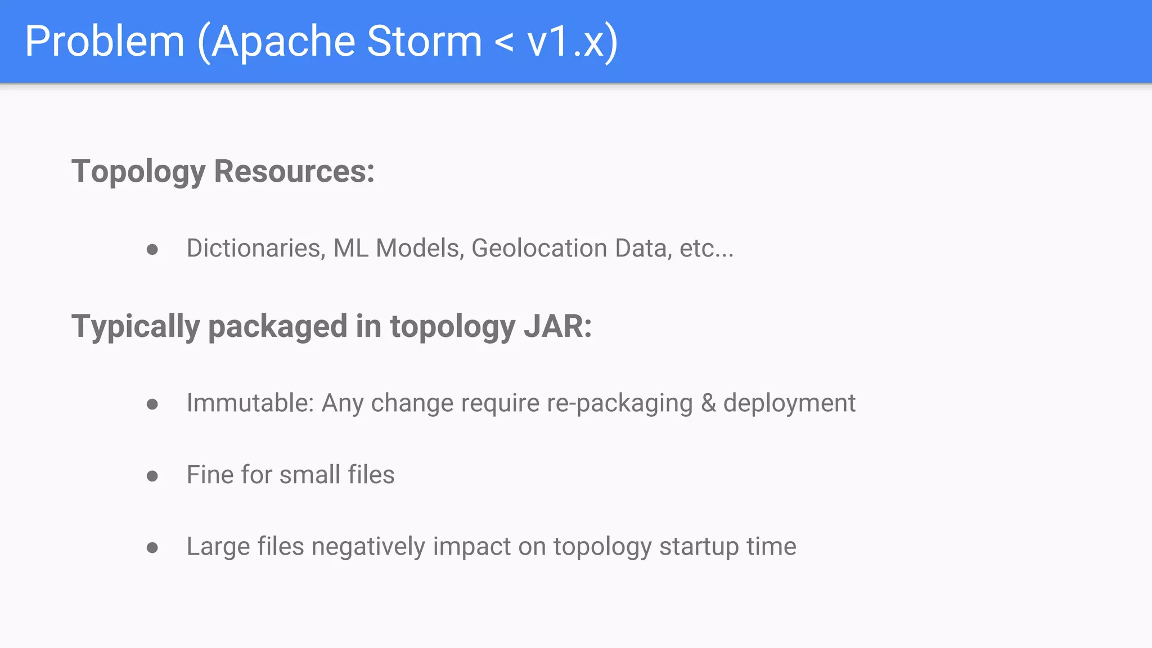This screenshot has height=648, width=1152.
Task: Click the word 'Immutable:'
Action: (x=250, y=403)
